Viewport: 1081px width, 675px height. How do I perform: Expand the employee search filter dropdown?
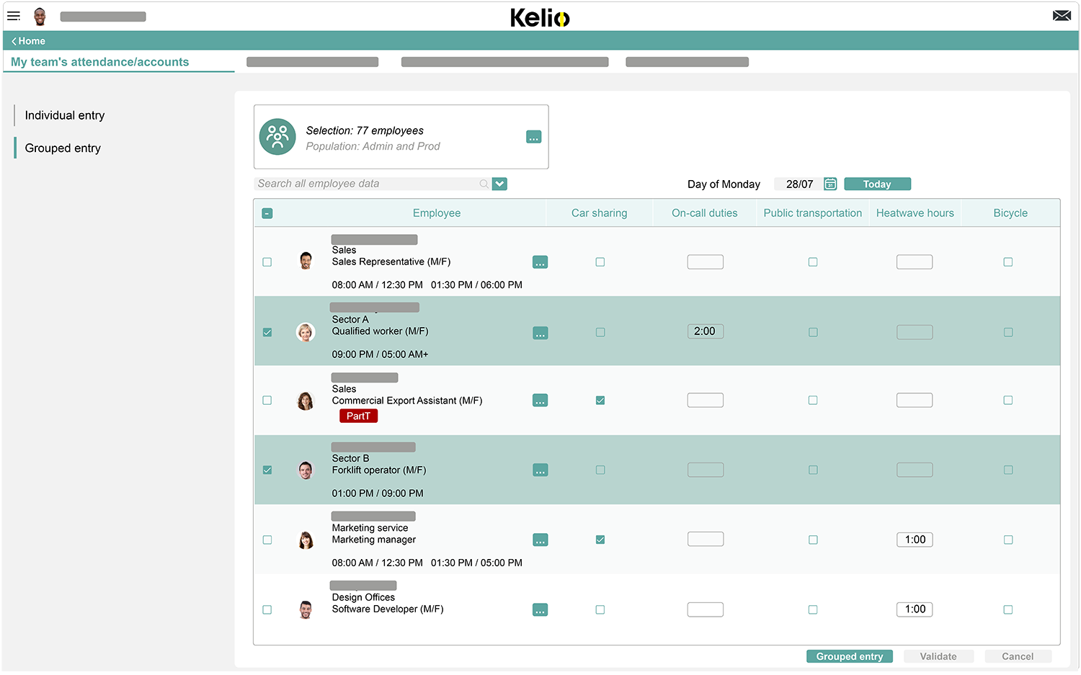click(499, 184)
